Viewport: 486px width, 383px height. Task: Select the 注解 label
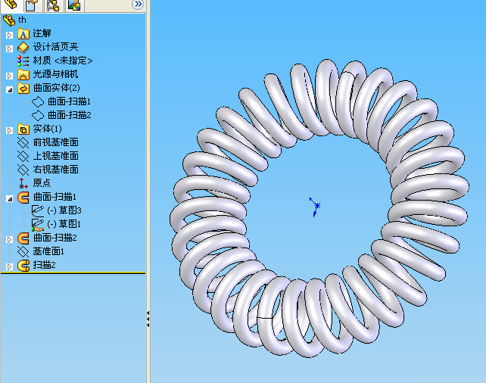tap(42, 33)
